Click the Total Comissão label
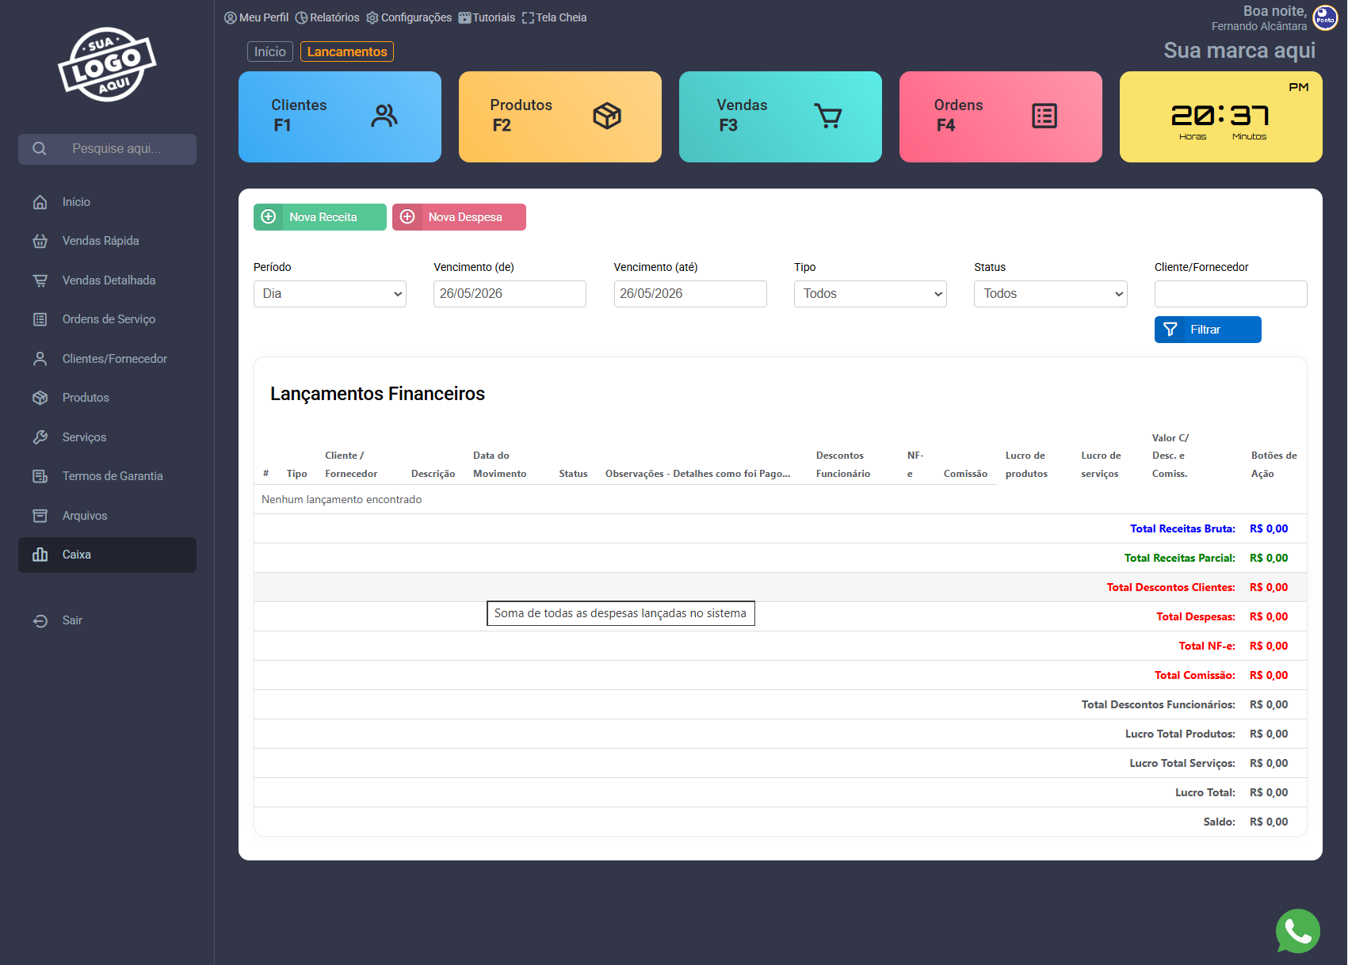Image resolution: width=1348 pixels, height=965 pixels. 1194,675
